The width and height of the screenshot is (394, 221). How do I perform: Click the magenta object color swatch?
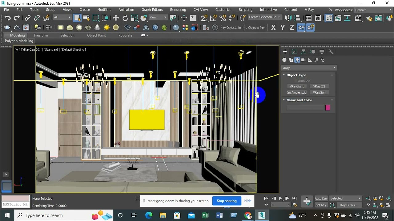click(x=328, y=107)
